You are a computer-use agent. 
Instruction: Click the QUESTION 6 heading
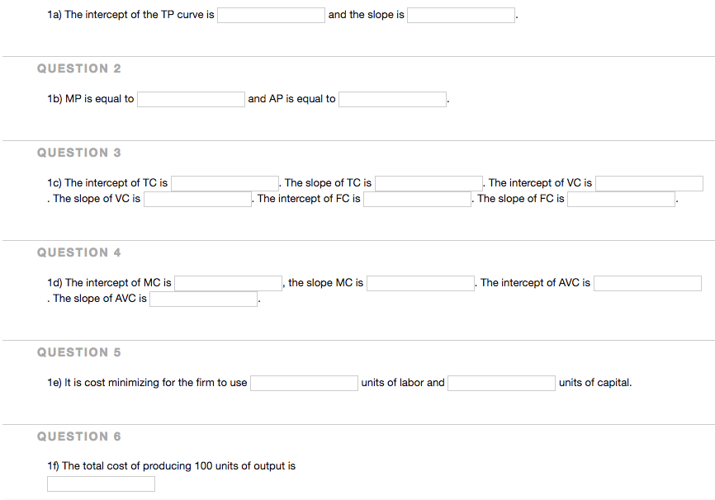pyautogui.click(x=79, y=436)
